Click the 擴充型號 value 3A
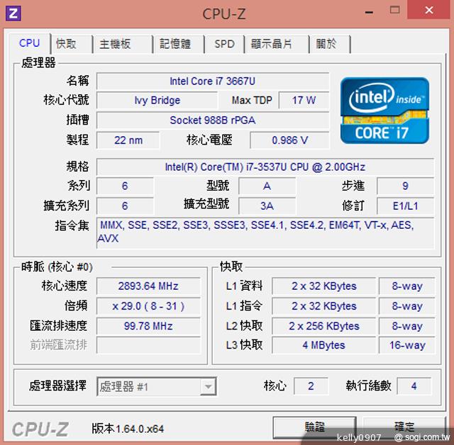The image size is (454, 445). coord(267,206)
